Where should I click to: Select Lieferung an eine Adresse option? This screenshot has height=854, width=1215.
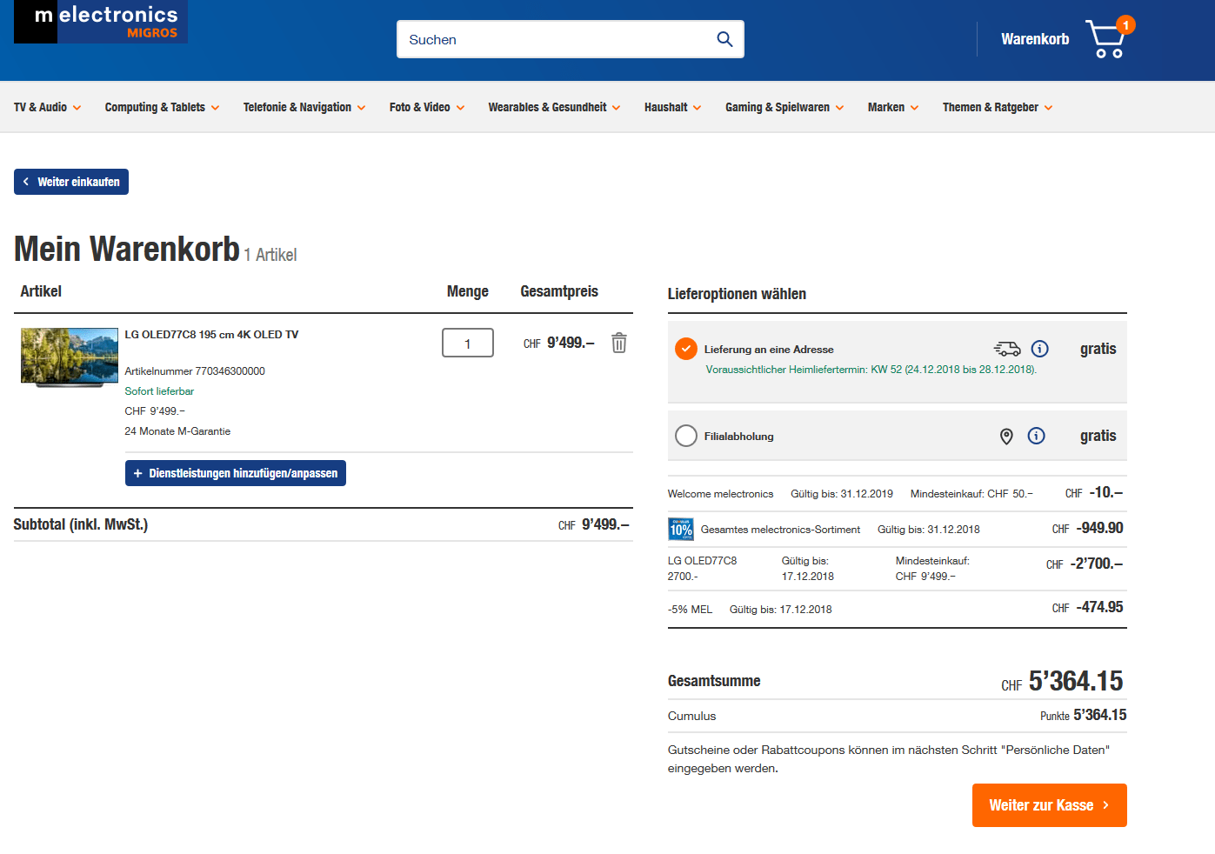[x=686, y=349]
